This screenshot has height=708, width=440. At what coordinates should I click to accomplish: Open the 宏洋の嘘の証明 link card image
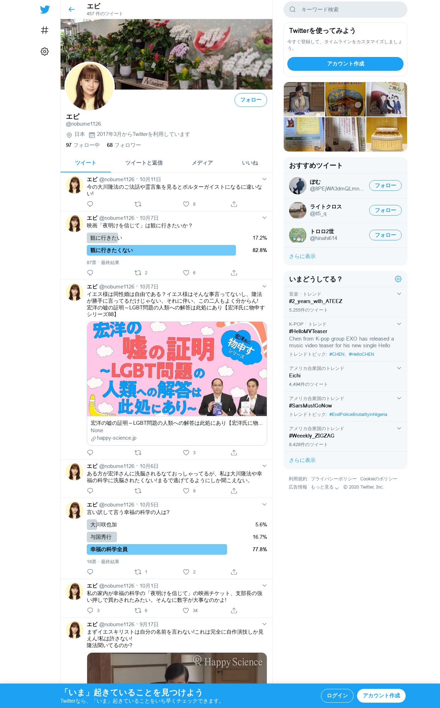click(177, 369)
